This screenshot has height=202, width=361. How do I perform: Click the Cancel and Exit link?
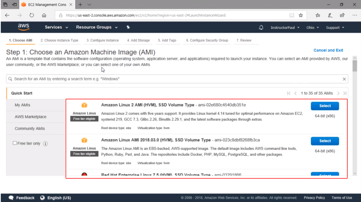click(328, 50)
